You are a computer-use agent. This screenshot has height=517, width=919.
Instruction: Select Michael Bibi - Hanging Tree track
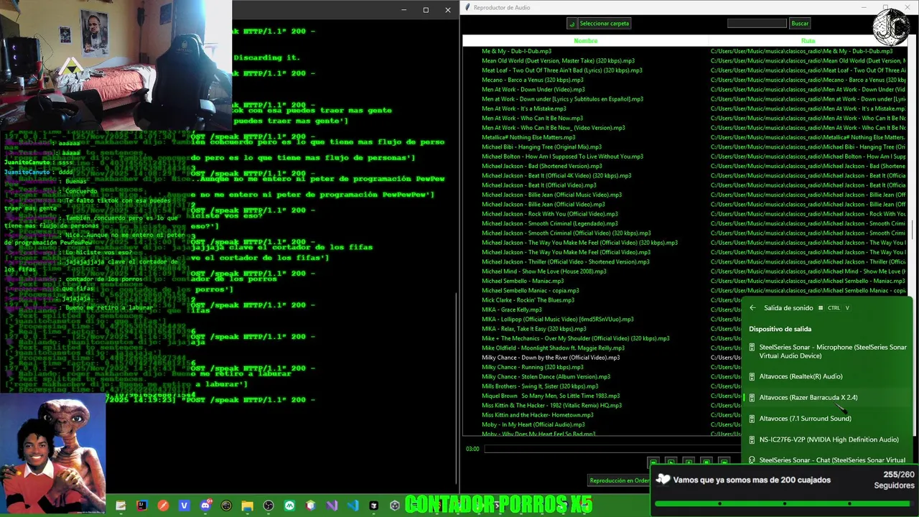pyautogui.click(x=541, y=146)
